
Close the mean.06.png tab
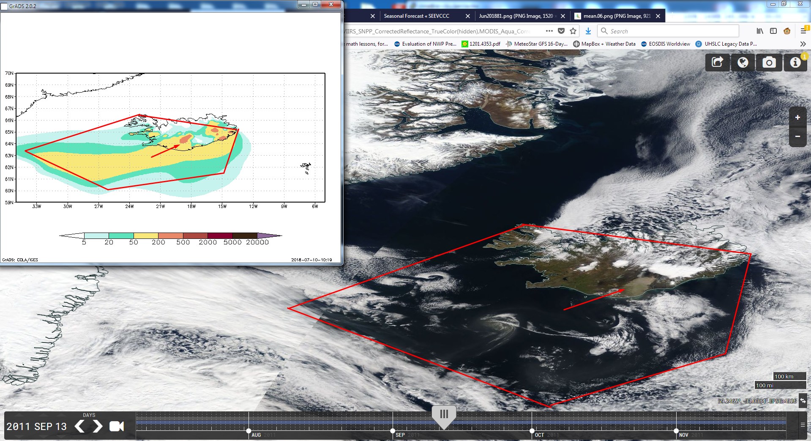pyautogui.click(x=658, y=16)
